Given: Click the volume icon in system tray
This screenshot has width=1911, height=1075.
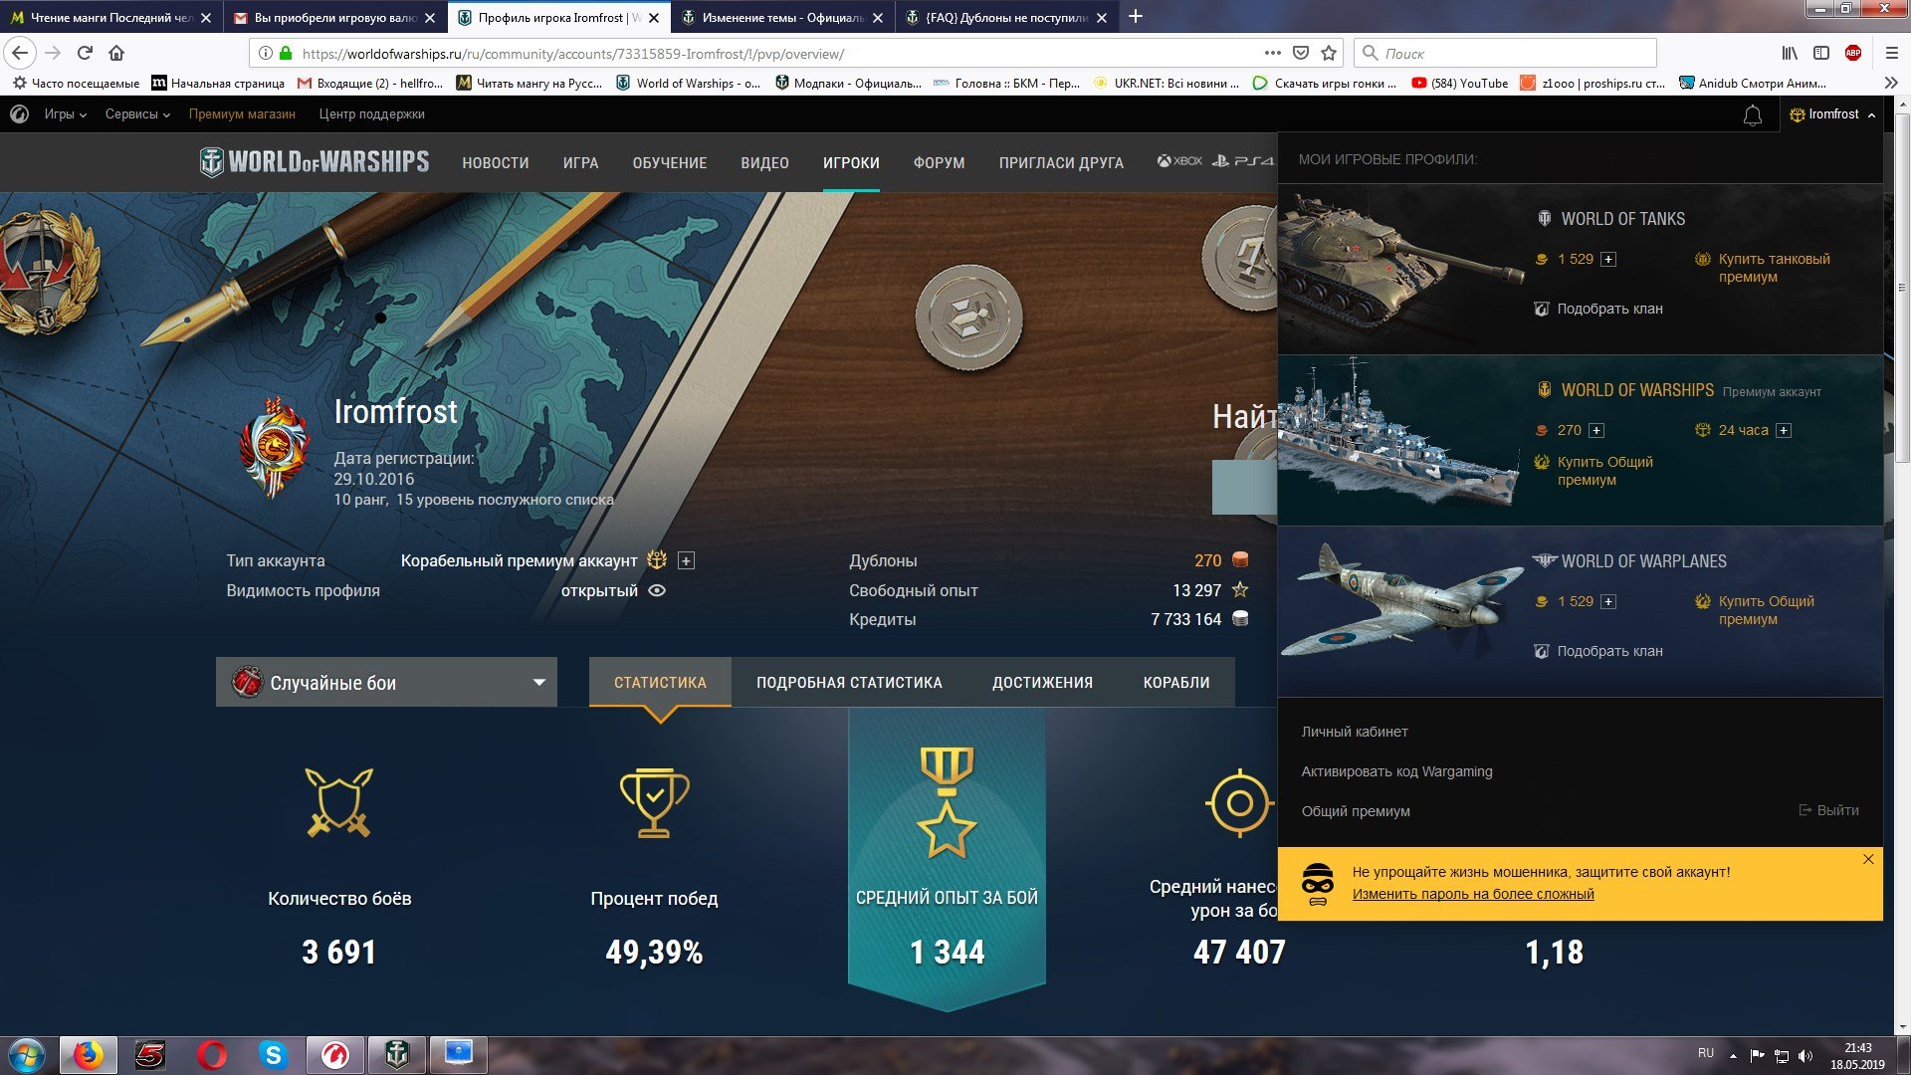Looking at the screenshot, I should pyautogui.click(x=1805, y=1055).
